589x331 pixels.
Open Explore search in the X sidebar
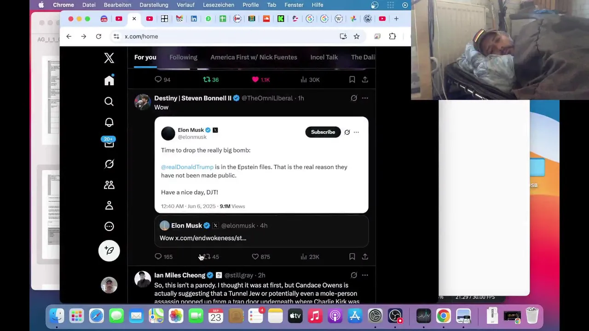[109, 102]
